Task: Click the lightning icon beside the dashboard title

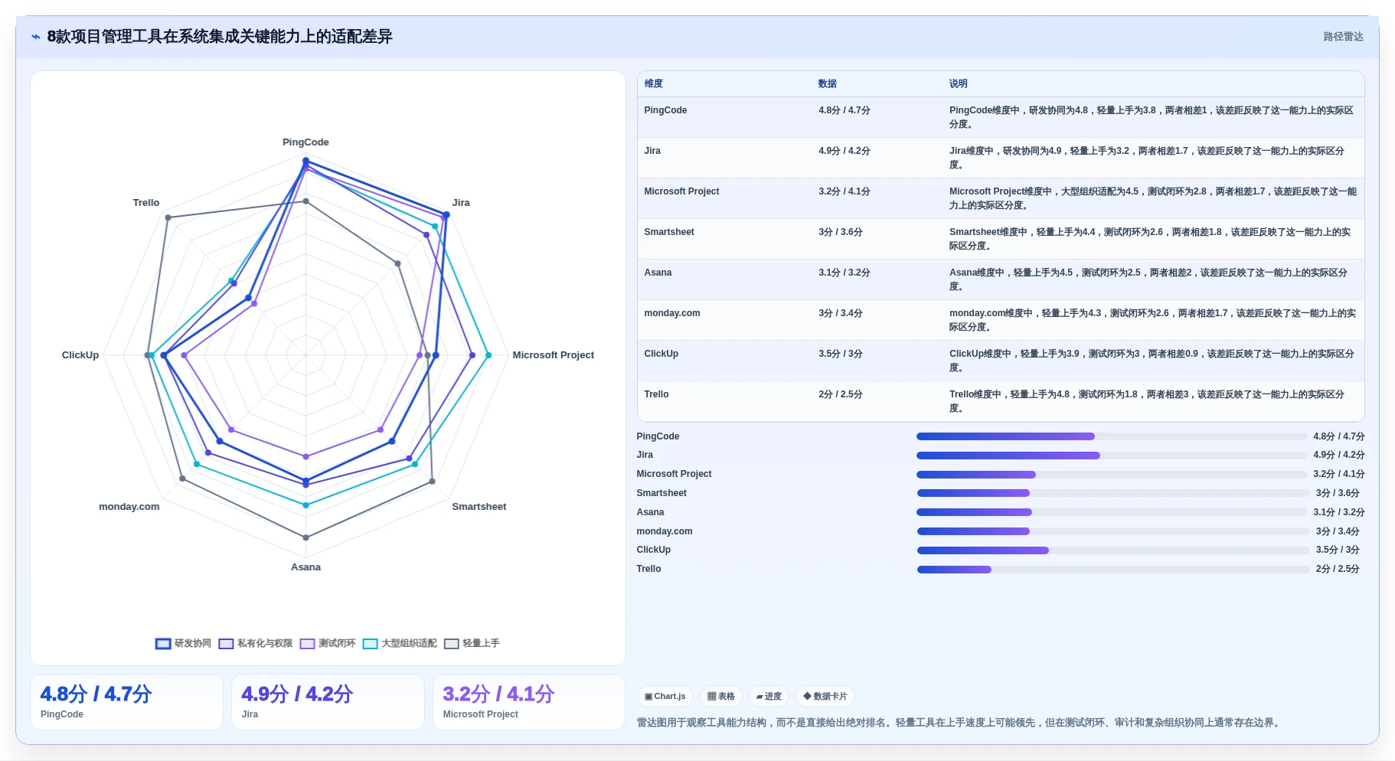Action: [36, 37]
